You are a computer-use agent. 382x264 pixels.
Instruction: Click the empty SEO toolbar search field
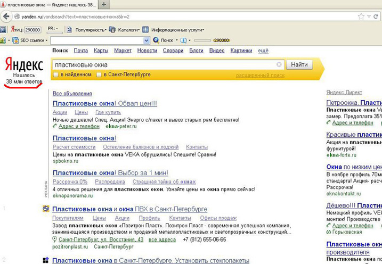coord(97,40)
